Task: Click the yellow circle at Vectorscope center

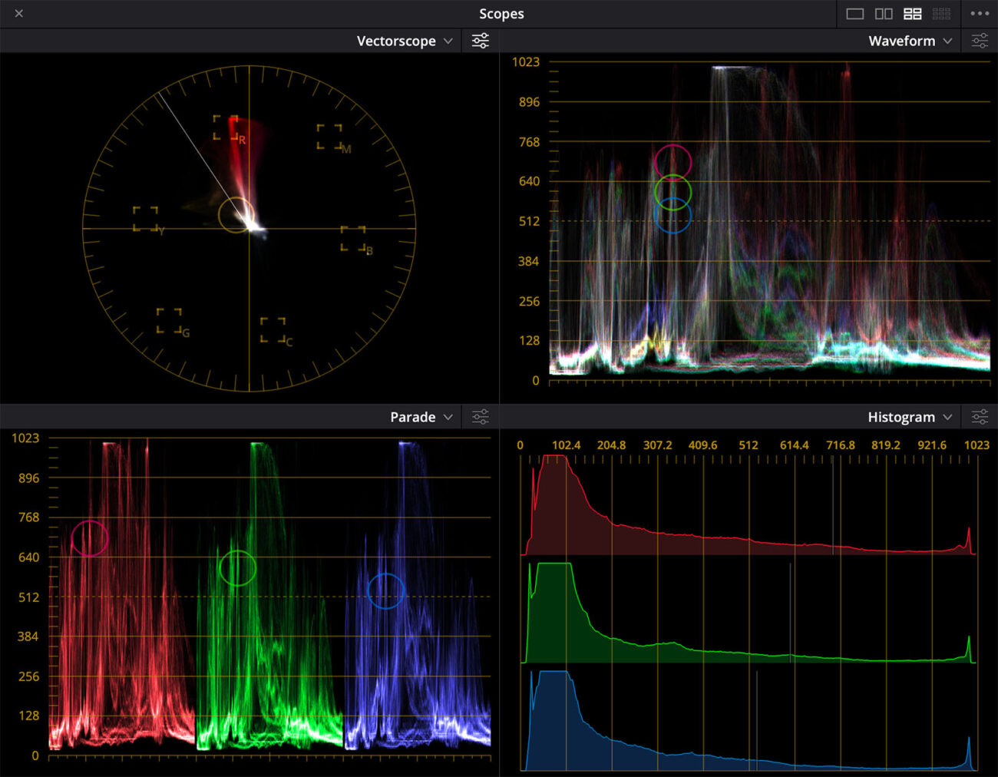Action: click(236, 215)
